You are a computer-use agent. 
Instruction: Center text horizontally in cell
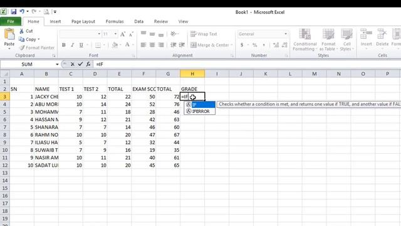152,45
